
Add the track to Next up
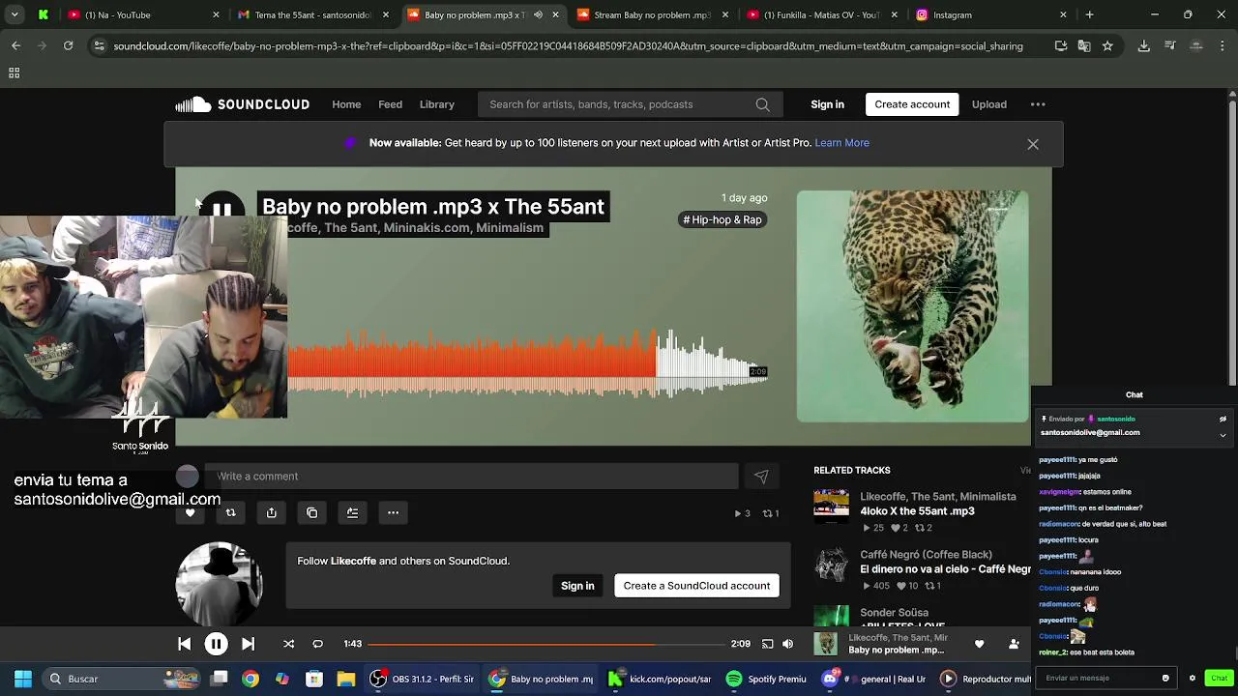point(352,512)
